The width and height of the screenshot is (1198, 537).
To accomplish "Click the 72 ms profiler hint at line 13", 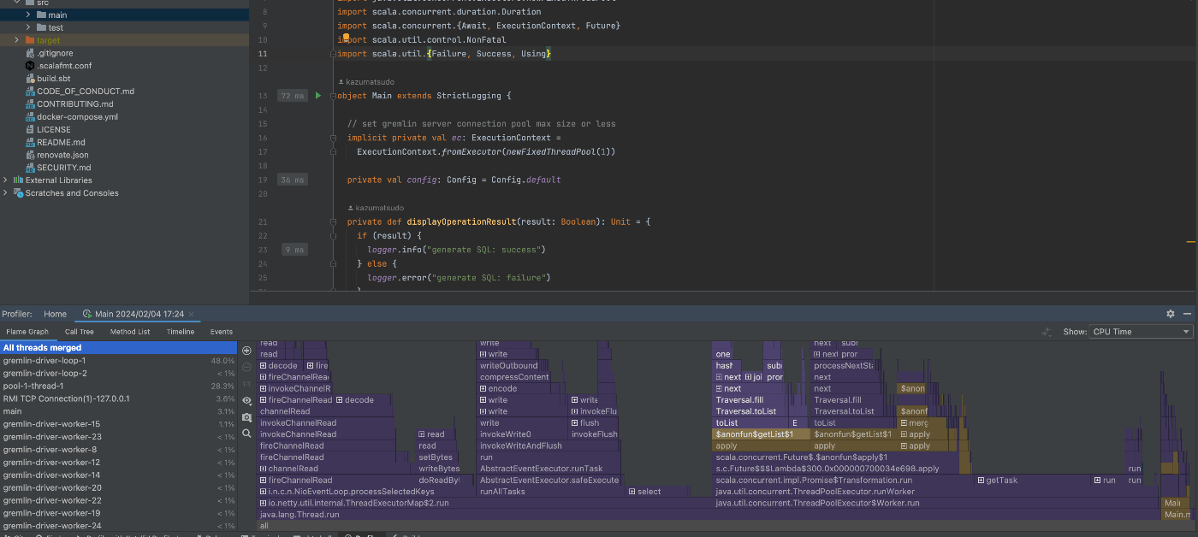I will coord(292,96).
